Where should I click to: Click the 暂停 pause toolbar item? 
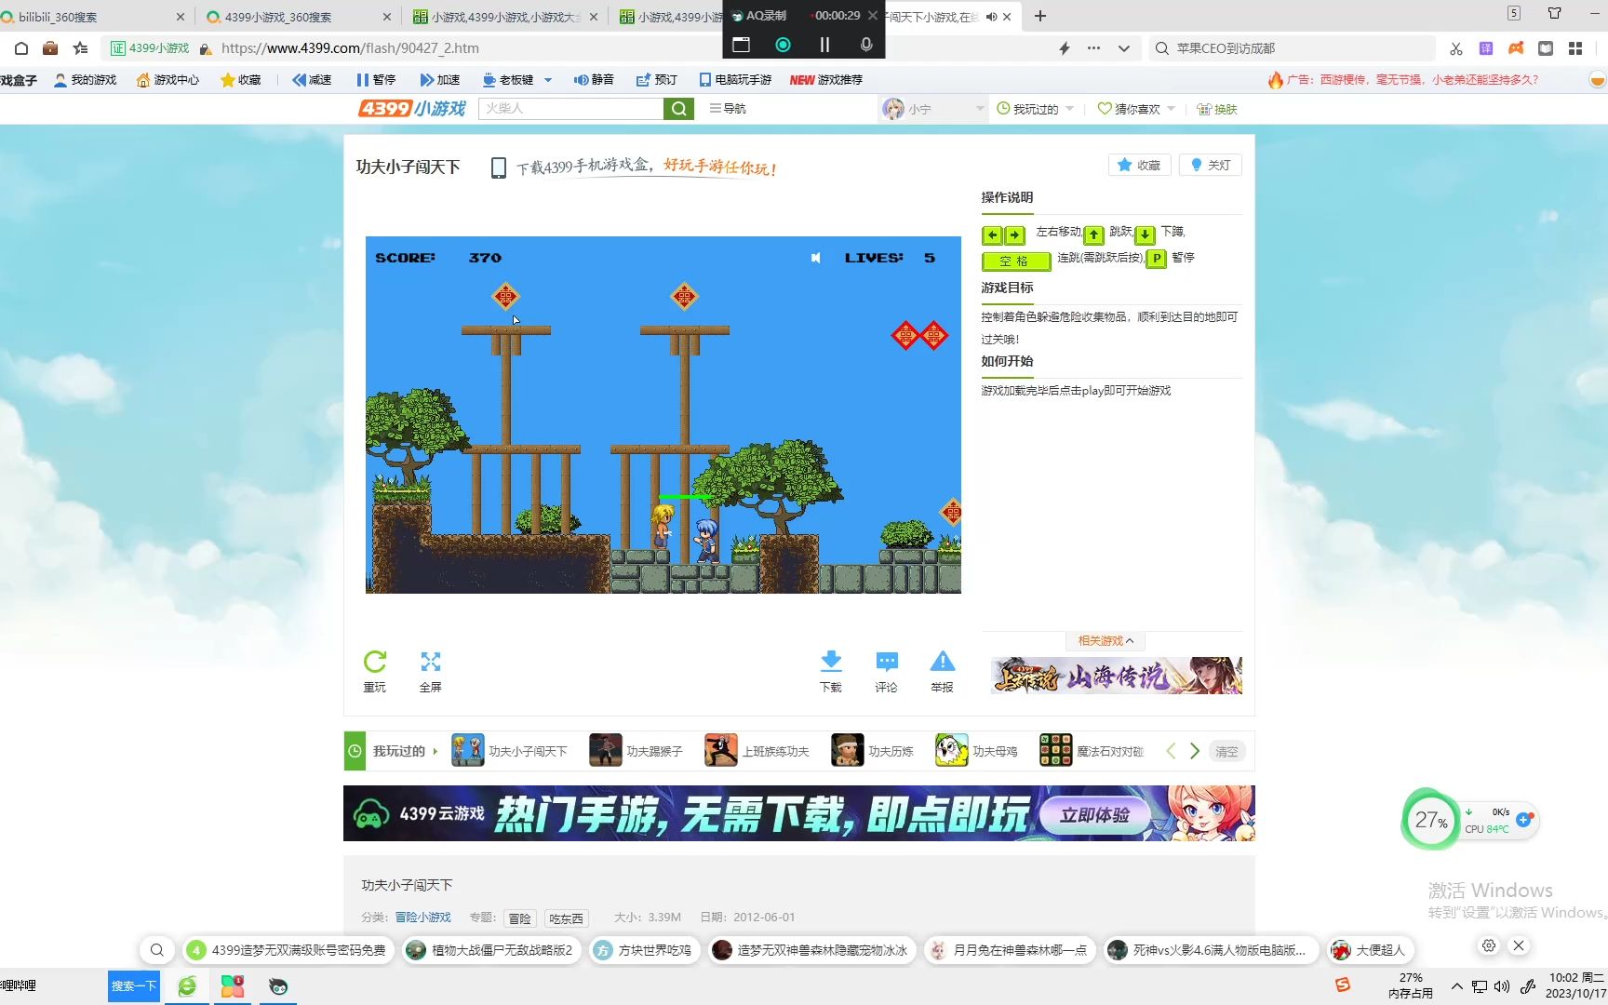pos(376,80)
